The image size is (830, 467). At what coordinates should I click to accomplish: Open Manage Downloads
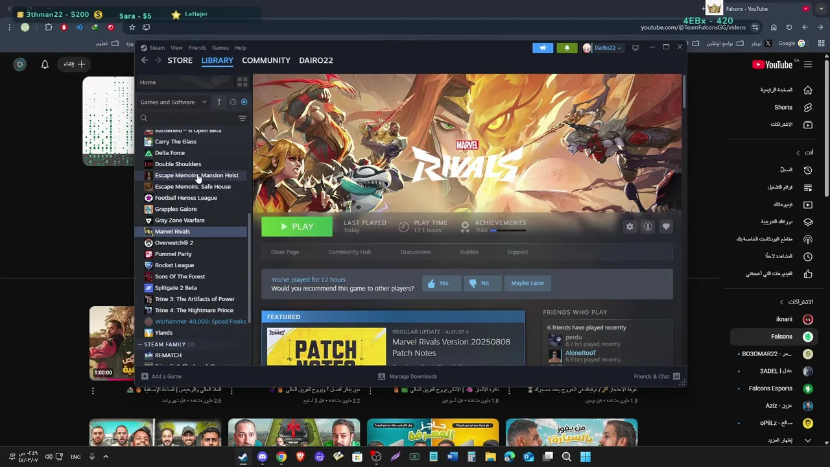(x=408, y=376)
